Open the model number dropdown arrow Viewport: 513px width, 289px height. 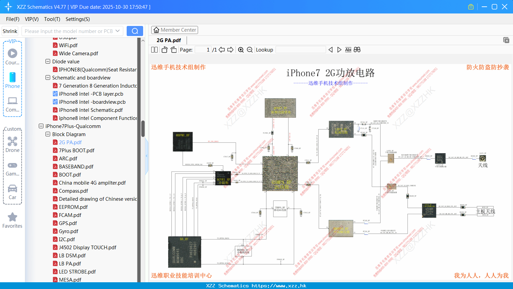[x=118, y=31]
